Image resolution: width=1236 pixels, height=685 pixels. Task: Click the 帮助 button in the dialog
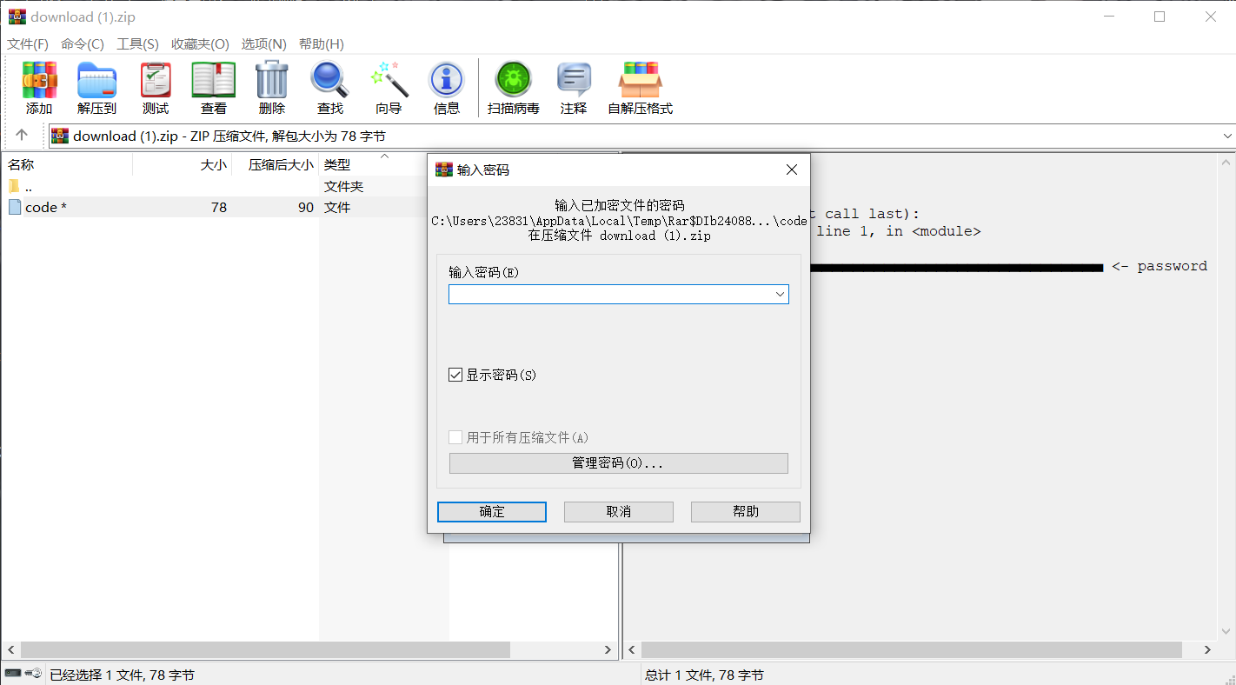pyautogui.click(x=746, y=512)
